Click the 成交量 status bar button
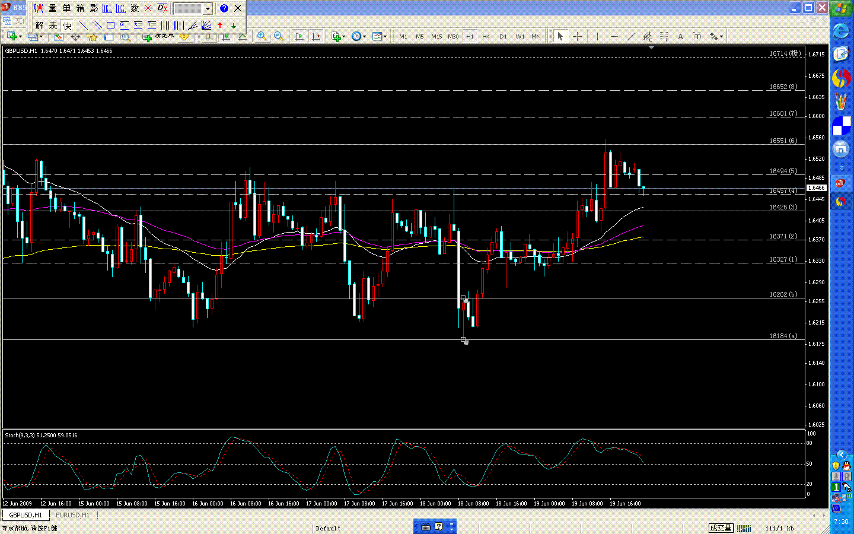 (x=721, y=528)
